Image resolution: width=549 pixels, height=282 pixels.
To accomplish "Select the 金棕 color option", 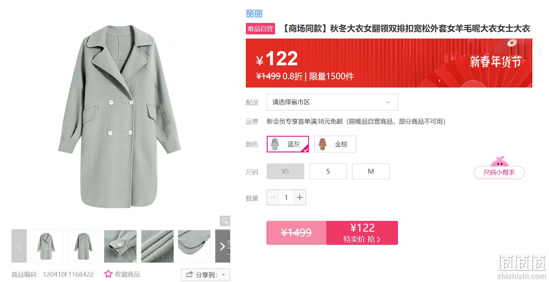I will pyautogui.click(x=335, y=144).
